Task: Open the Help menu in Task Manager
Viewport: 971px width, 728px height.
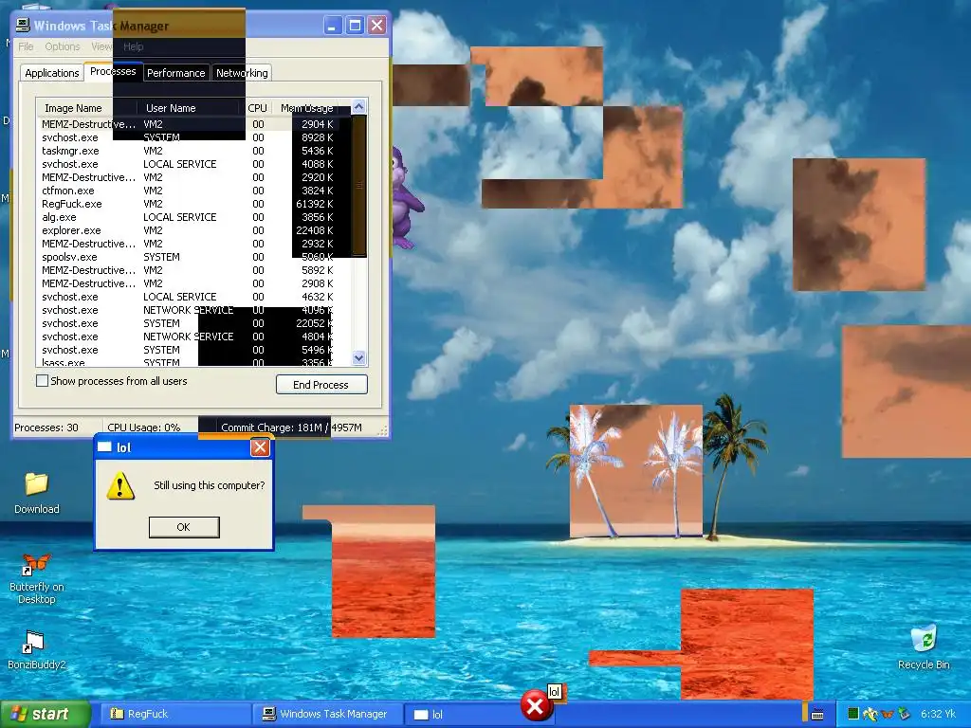Action: point(133,46)
